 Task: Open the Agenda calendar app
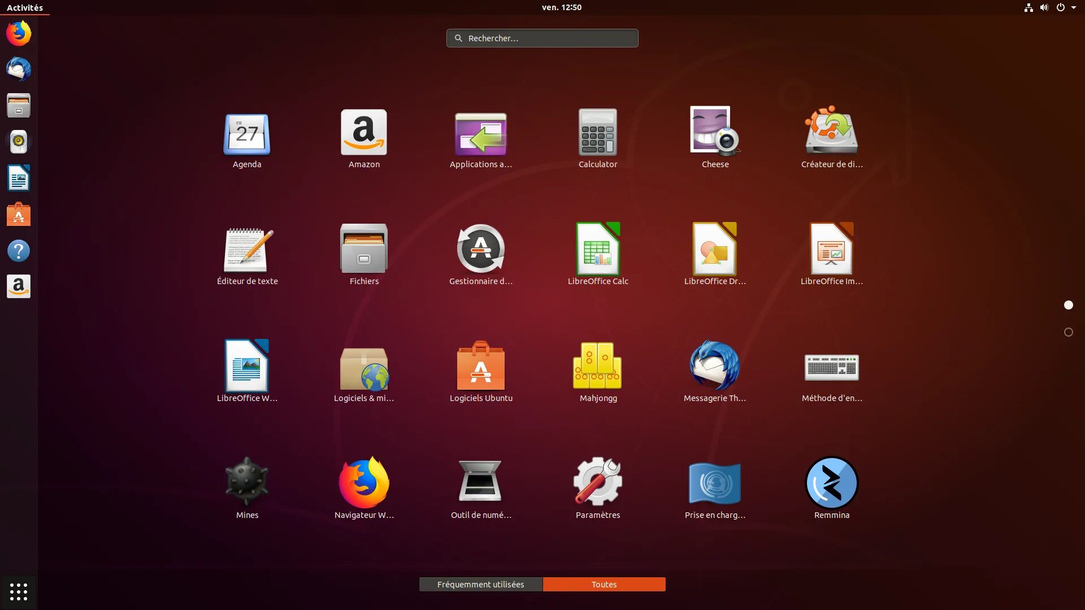(x=247, y=134)
